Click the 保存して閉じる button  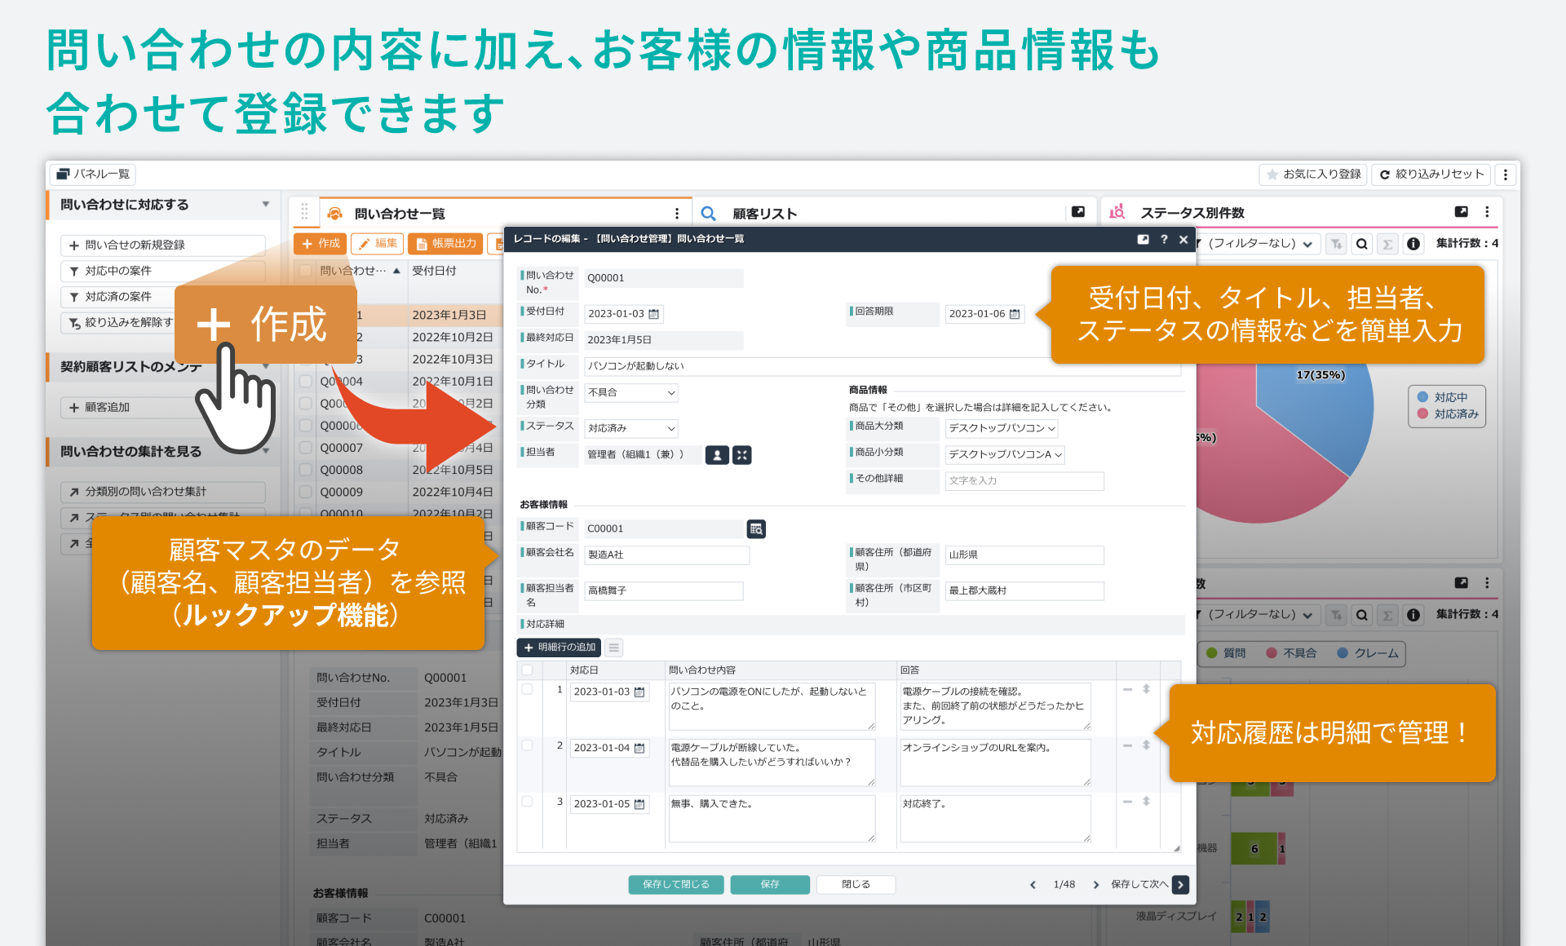coord(675,884)
